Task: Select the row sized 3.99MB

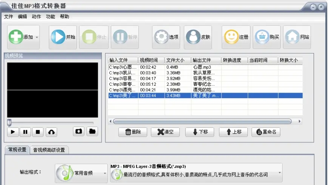Action: tap(205, 90)
